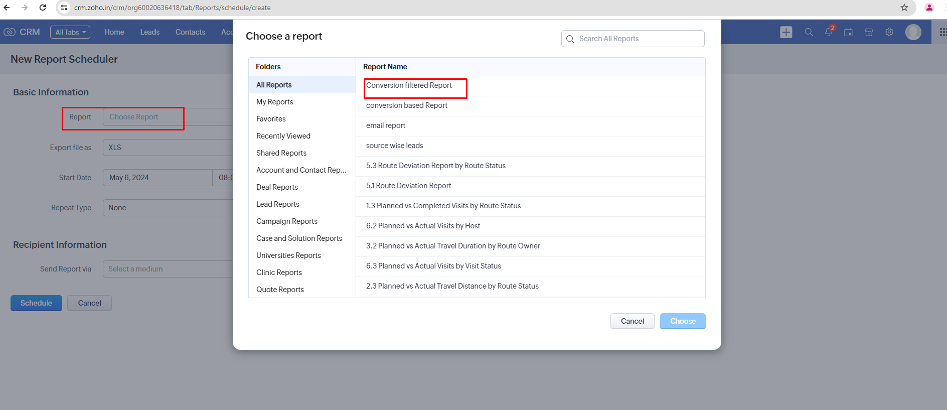The image size is (947, 410).
Task: Open the browser profile icon
Action: pyautogui.click(x=929, y=8)
